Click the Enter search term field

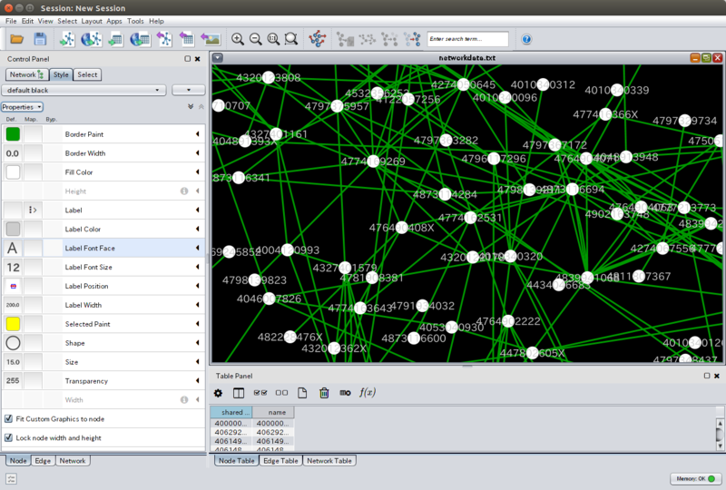(x=467, y=39)
